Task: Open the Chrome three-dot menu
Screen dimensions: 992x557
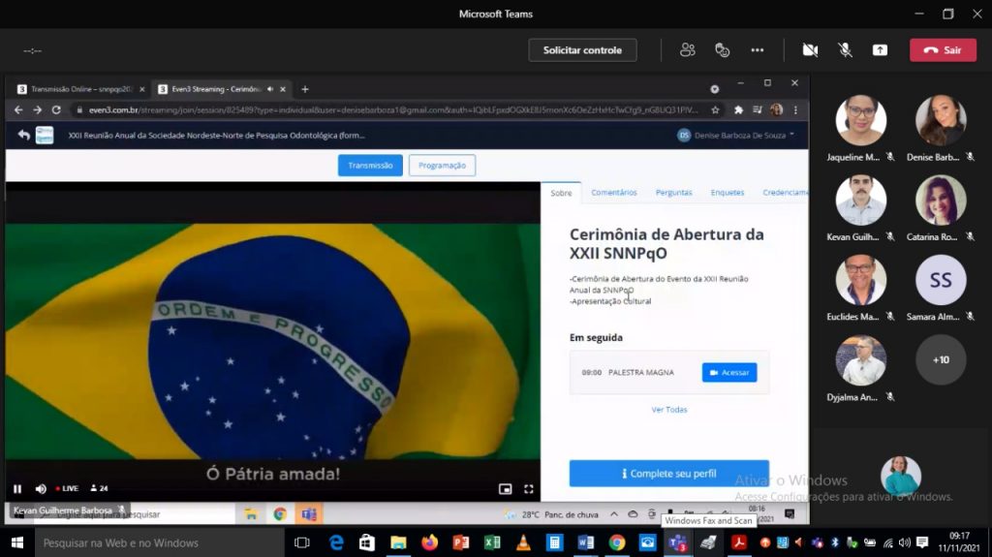Action: [x=795, y=110]
